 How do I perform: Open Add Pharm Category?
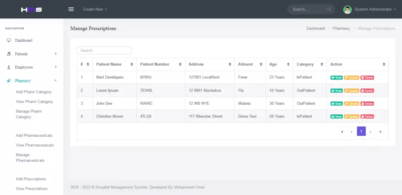point(34,92)
